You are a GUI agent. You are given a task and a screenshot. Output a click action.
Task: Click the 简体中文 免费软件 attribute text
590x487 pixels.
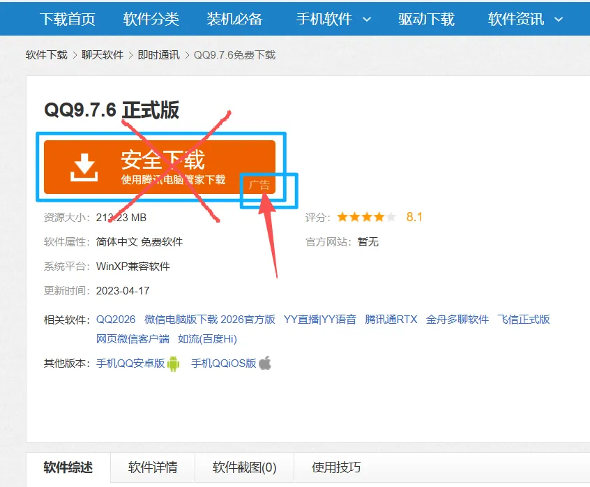[139, 242]
